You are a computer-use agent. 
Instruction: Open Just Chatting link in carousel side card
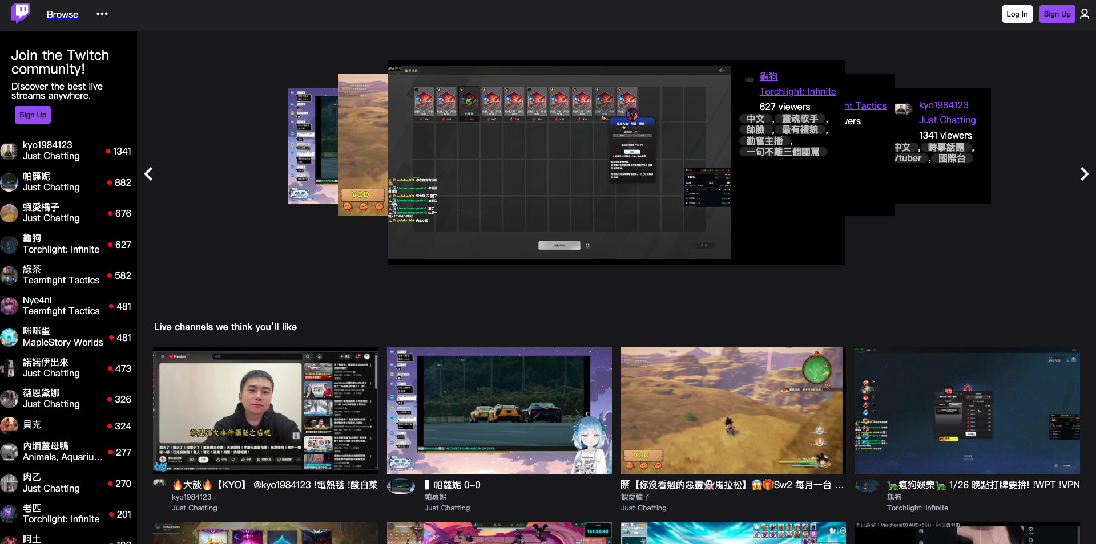(x=947, y=120)
